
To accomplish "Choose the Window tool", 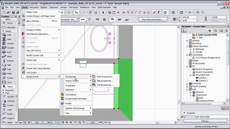I will click(x=9, y=43).
